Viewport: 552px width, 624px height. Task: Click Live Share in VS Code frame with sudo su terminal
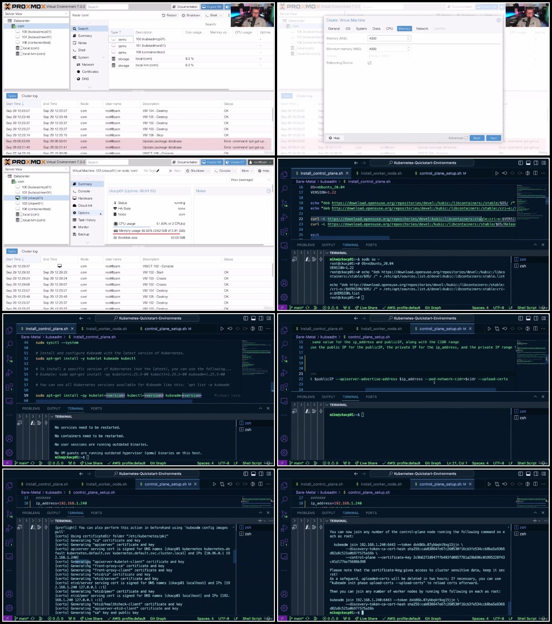click(365, 308)
